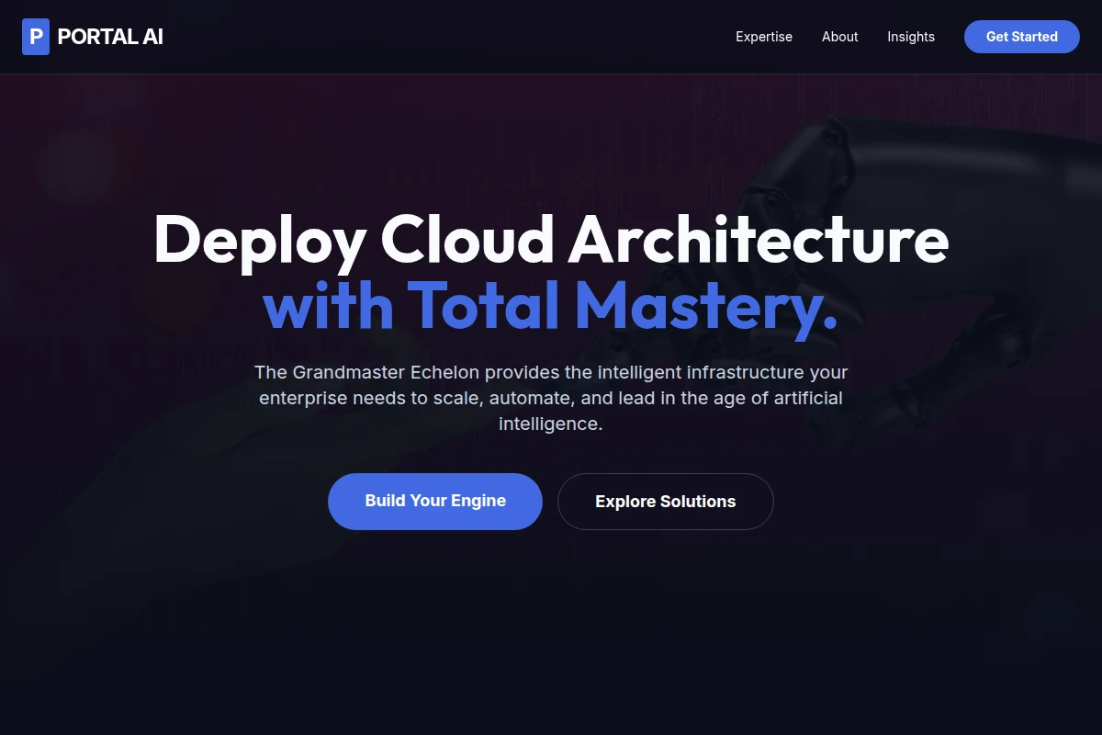Click the word 'intelligence.' ending the description
This screenshot has height=735, width=1102.
(551, 424)
